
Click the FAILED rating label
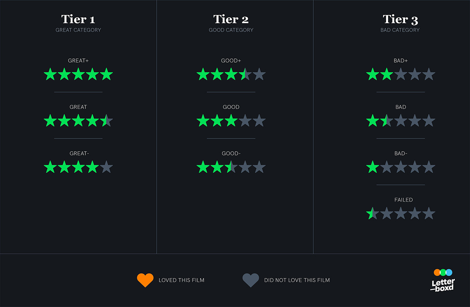coord(403,200)
